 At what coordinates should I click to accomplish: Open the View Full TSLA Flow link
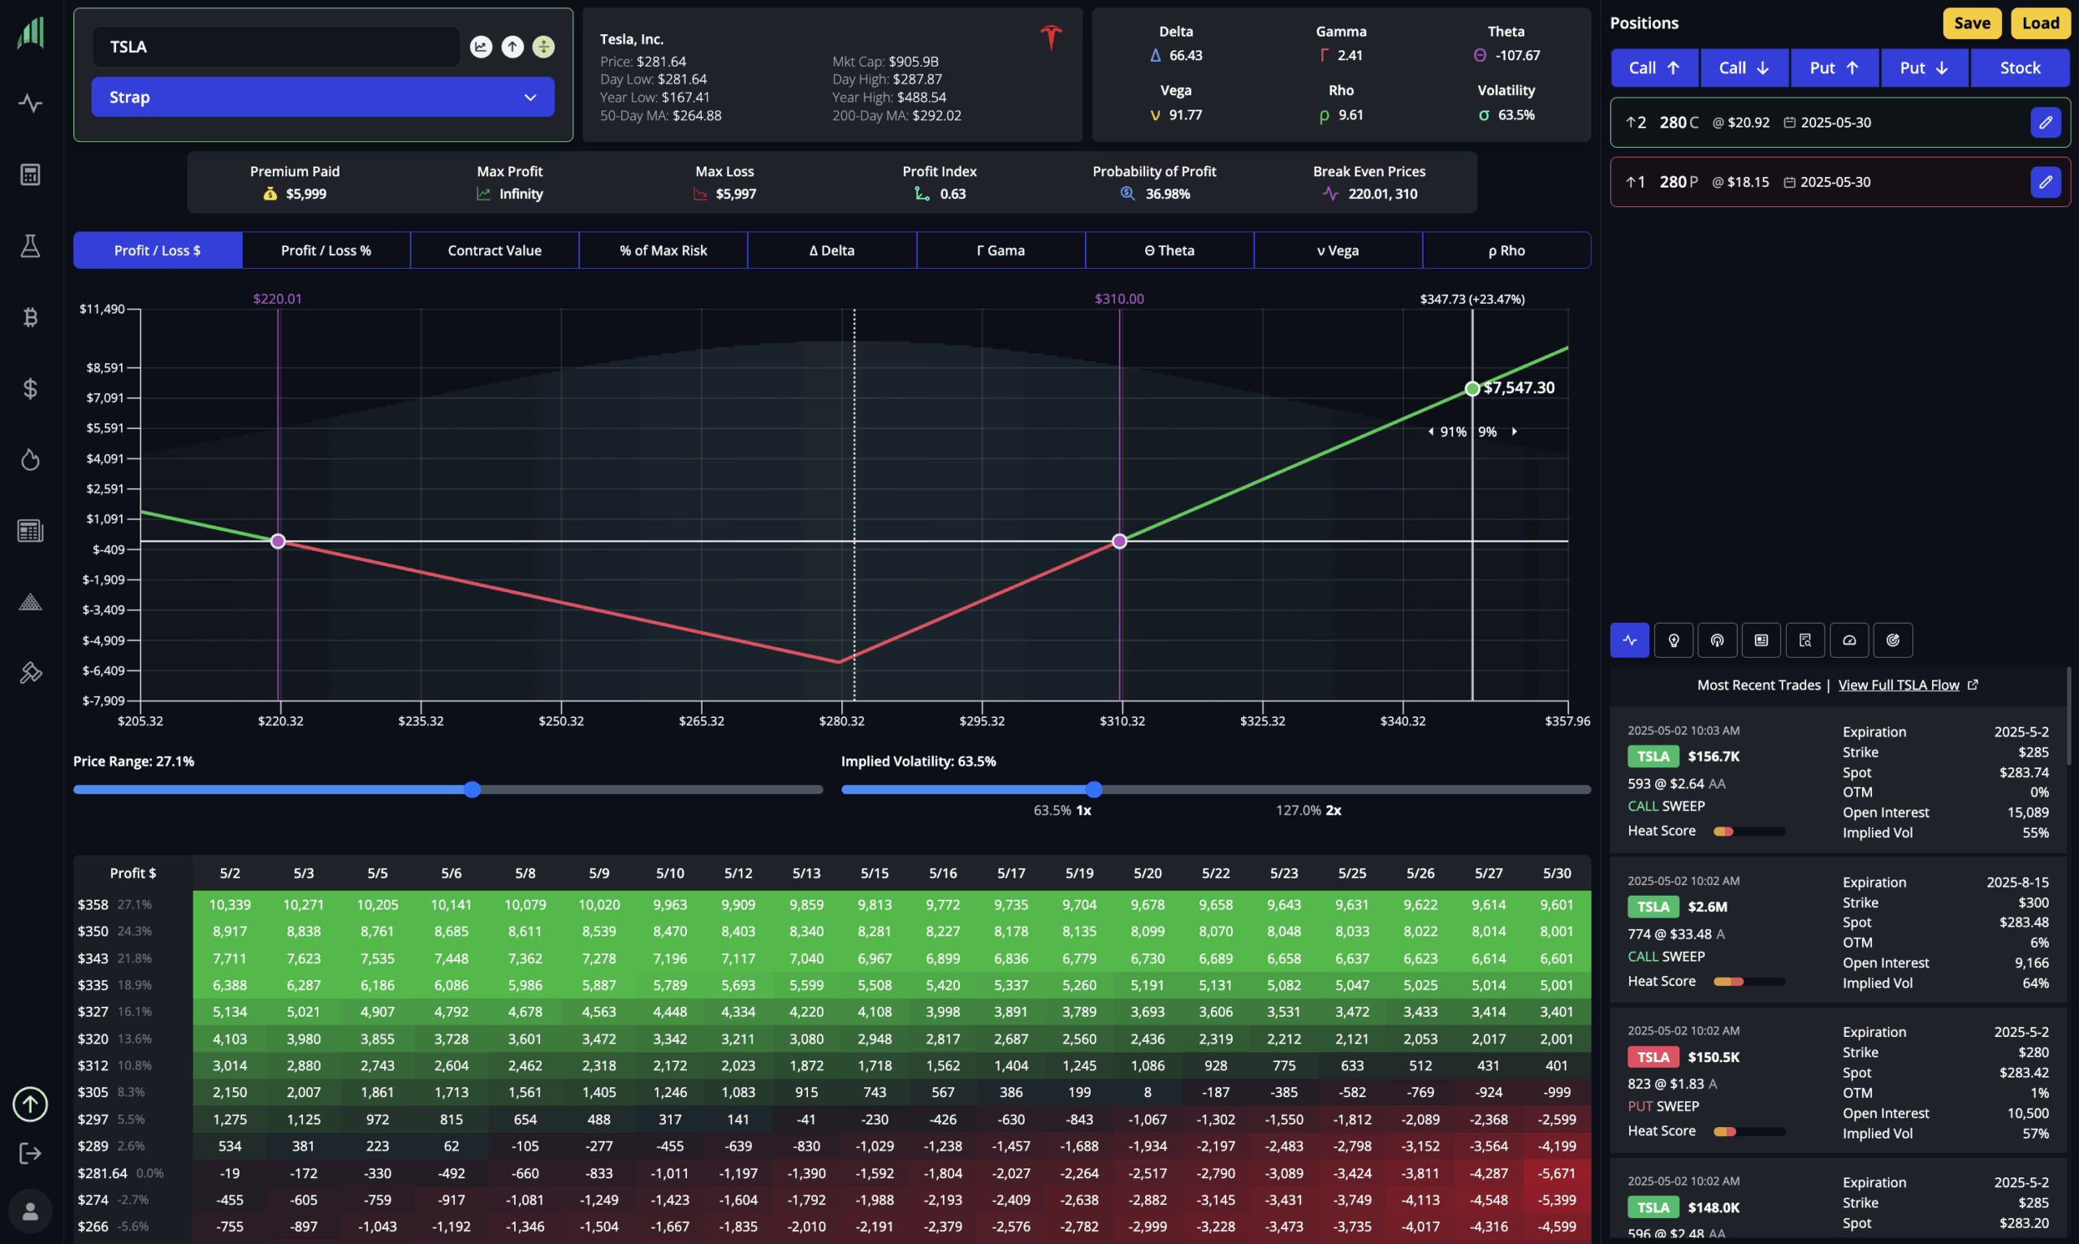(x=1898, y=685)
